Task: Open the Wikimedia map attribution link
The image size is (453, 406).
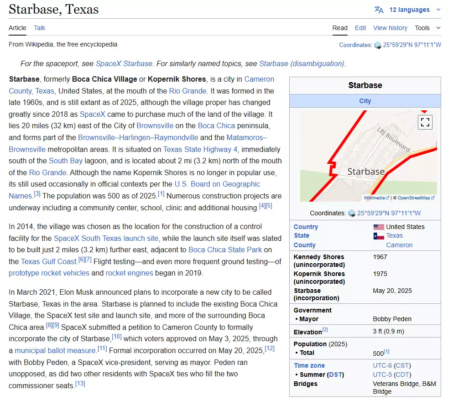Action: coord(376,198)
